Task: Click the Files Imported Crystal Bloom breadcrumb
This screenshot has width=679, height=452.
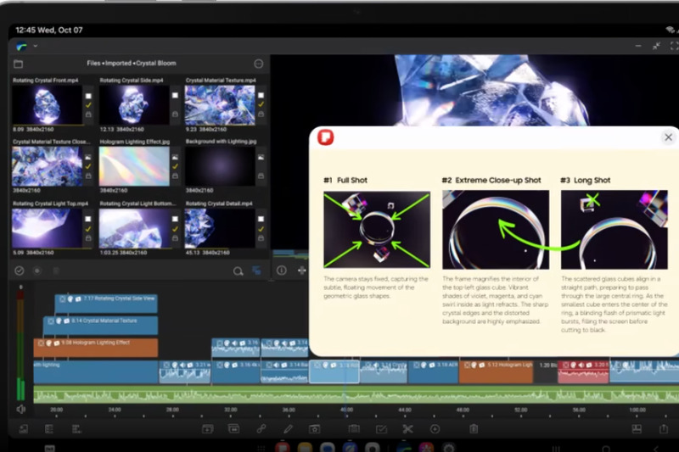Action: pos(132,63)
